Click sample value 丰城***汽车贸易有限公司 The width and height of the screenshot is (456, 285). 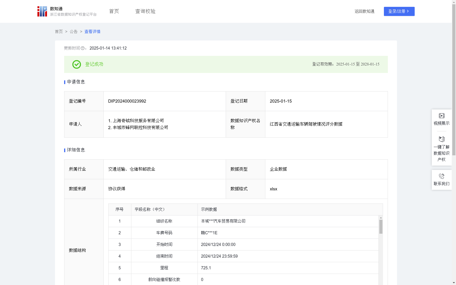pyautogui.click(x=223, y=221)
